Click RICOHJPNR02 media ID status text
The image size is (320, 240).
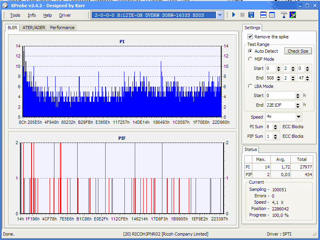pyautogui.click(x=166, y=234)
